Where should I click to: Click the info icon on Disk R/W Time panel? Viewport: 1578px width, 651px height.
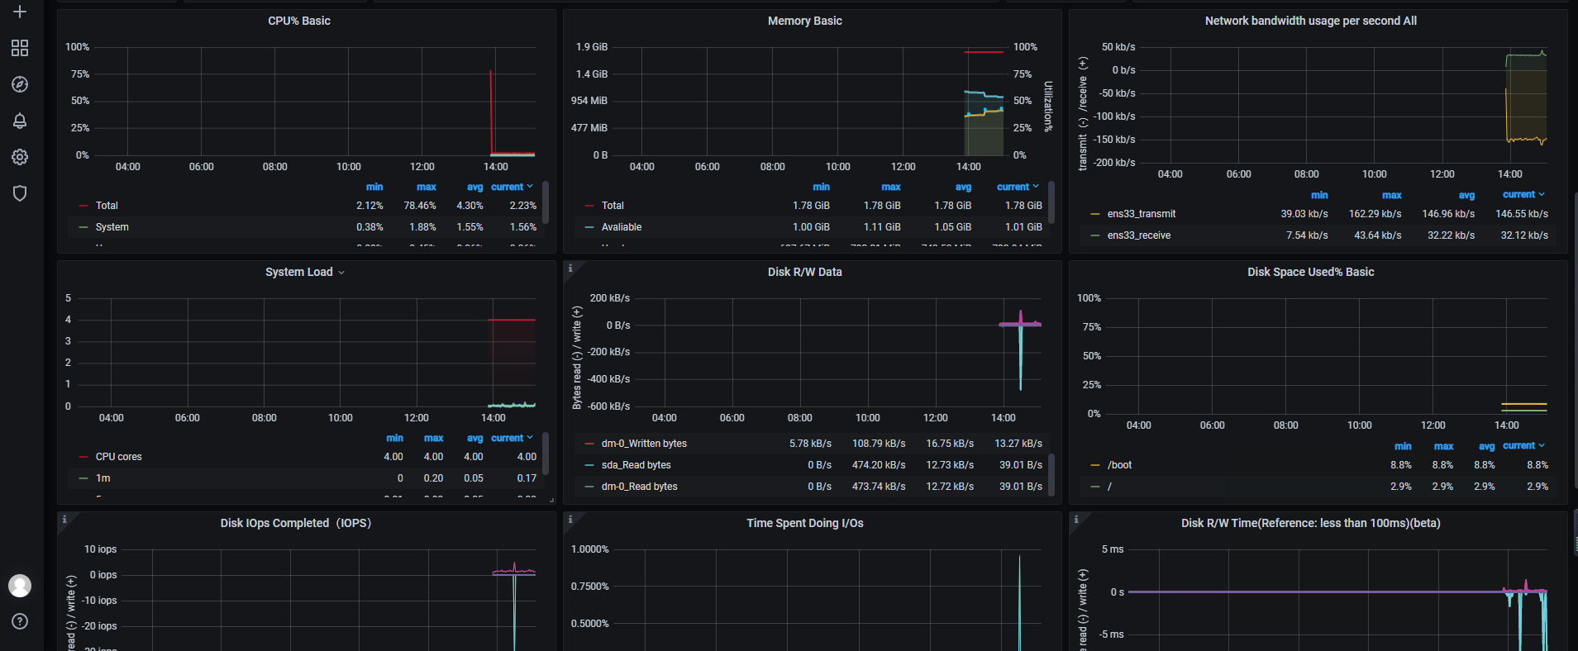(1076, 520)
